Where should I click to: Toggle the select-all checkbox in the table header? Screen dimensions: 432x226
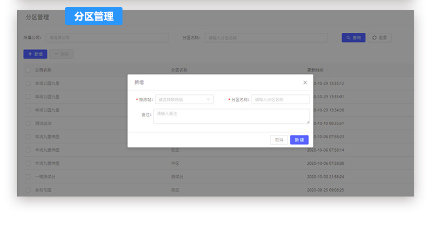point(28,70)
